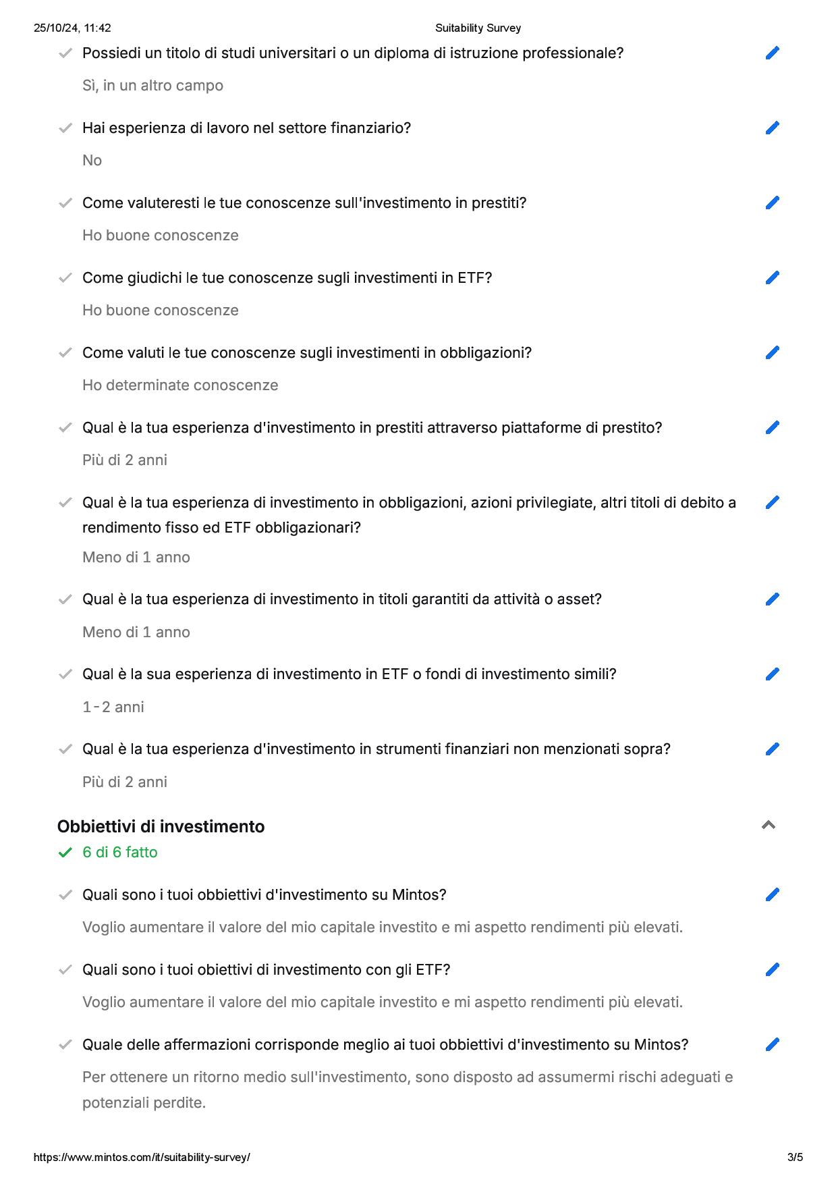Edit the risk affirmation question on Mintos
The image size is (836, 1184).
tap(773, 1045)
